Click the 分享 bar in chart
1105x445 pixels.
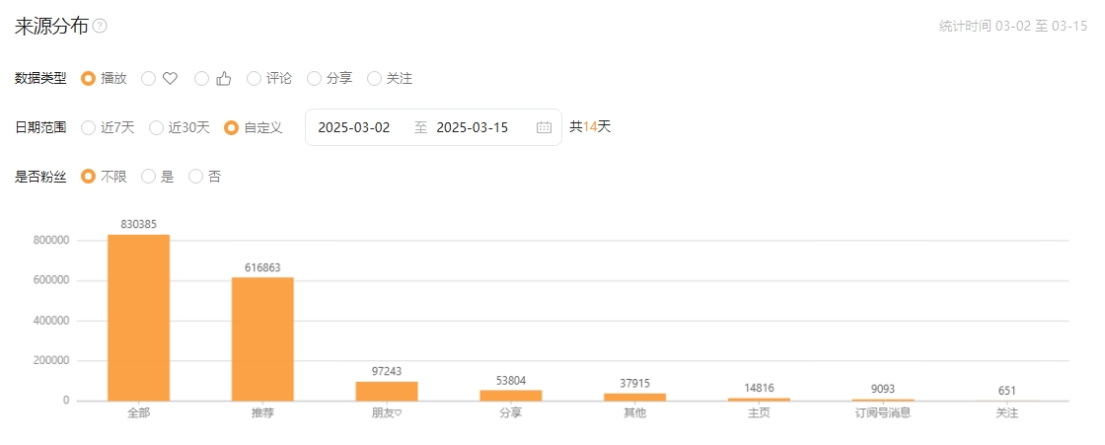[511, 396]
